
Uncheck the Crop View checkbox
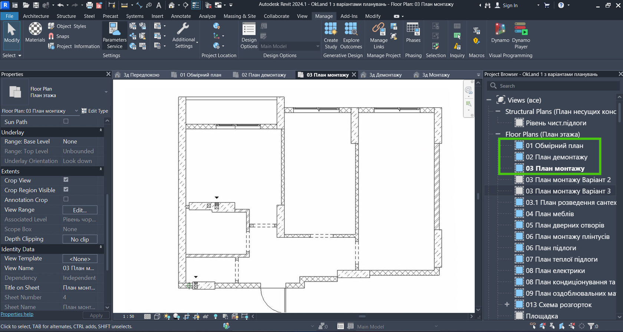pos(66,180)
